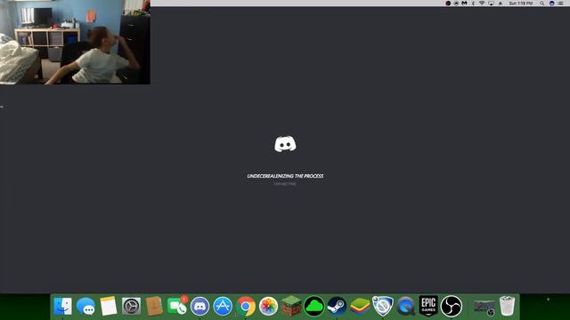This screenshot has height=320, width=570.
Task: Open the Messages app in dock
Action: [85, 306]
